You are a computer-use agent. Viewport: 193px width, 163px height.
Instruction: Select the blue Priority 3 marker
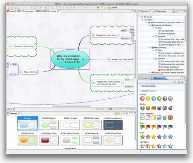tap(154, 98)
